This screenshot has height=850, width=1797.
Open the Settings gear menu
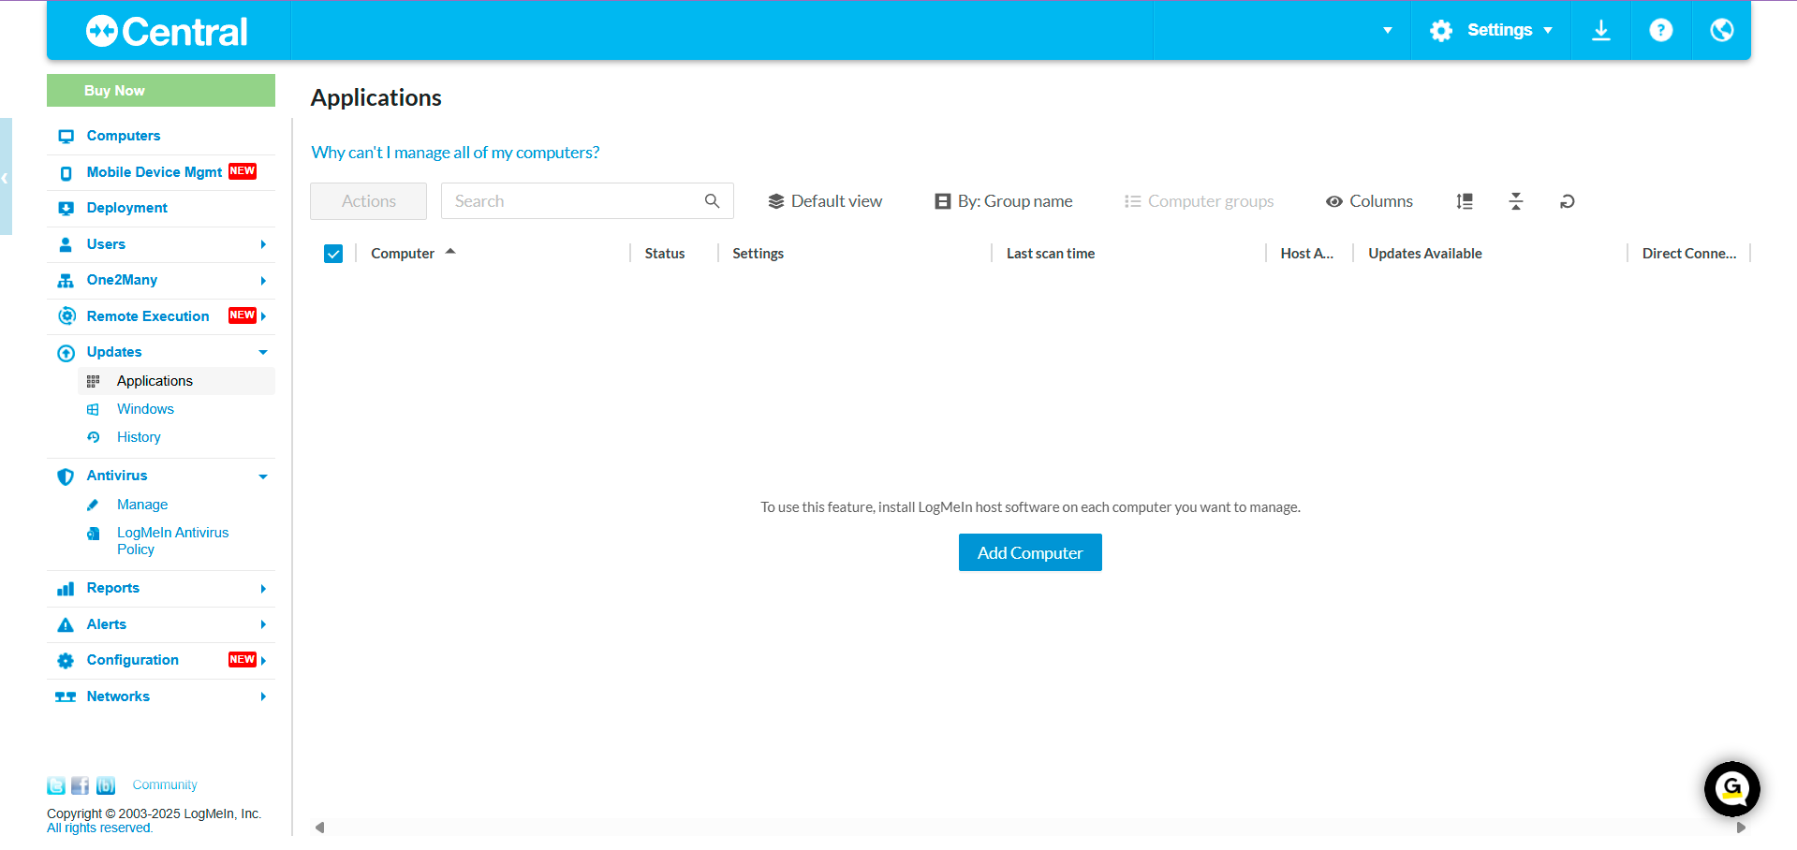click(1491, 30)
